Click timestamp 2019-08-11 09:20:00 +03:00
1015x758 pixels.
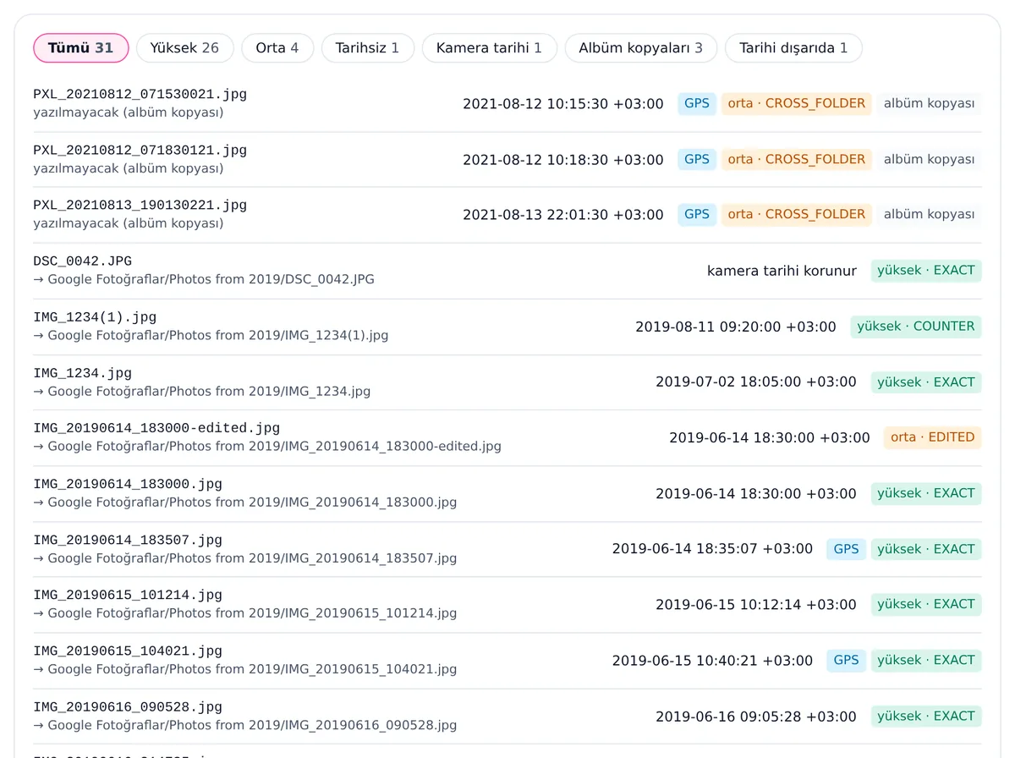click(x=736, y=327)
